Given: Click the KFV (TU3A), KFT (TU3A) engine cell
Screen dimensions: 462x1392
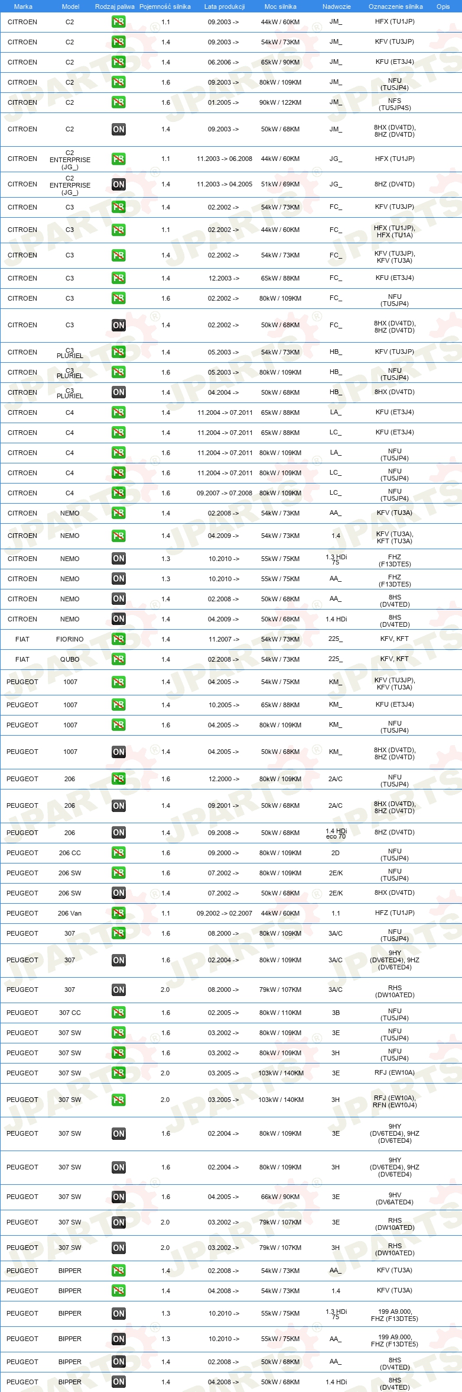Looking at the screenshot, I should 395,537.
